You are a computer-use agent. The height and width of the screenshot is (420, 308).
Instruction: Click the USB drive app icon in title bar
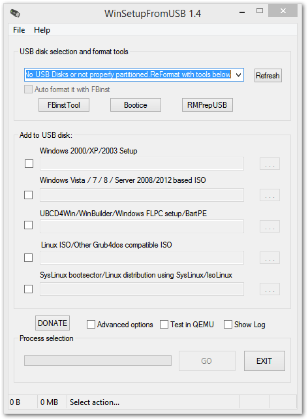coord(15,12)
